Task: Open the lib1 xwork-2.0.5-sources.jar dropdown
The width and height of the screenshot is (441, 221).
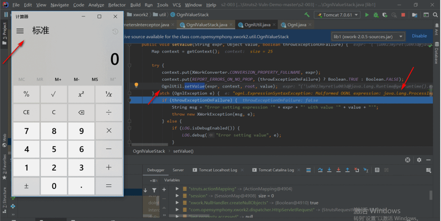Action: point(368,37)
